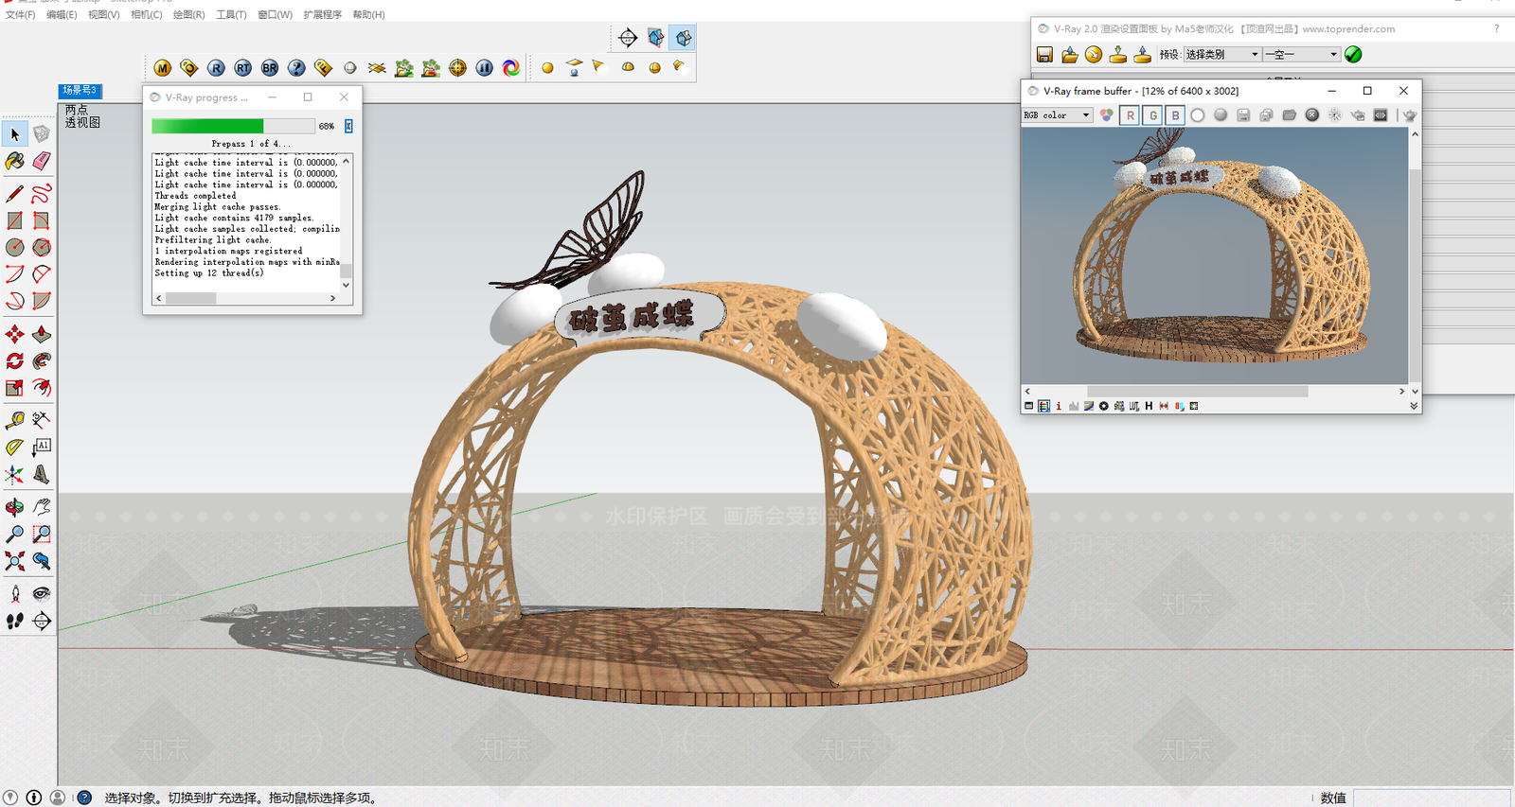This screenshot has width=1515, height=807.
Task: Choose the Rotate tool
Action: [15, 360]
